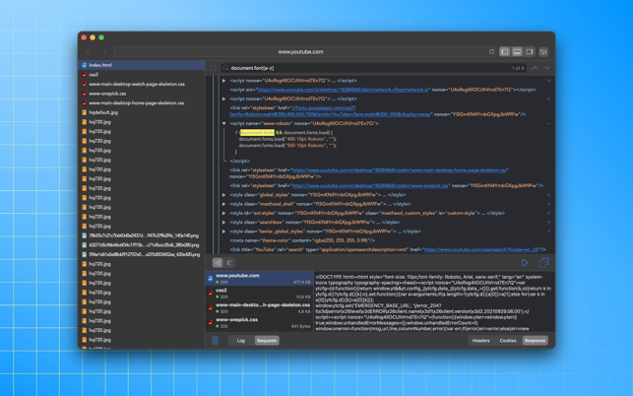Open the fonts.googleapis.com stylesheet link

pyautogui.click(x=330, y=111)
